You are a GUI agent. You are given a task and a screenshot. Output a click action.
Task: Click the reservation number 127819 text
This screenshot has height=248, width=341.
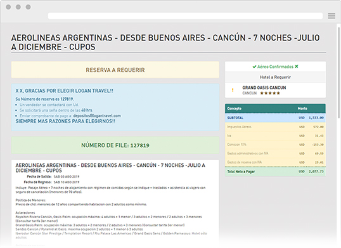[67, 99]
